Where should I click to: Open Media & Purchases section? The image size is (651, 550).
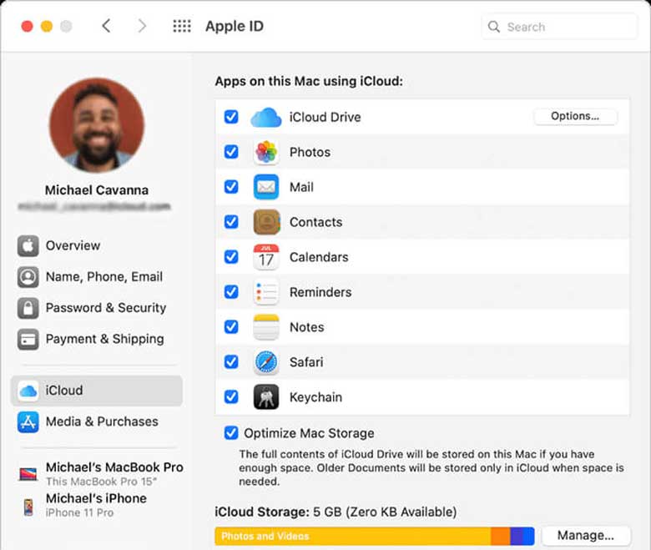click(x=96, y=421)
